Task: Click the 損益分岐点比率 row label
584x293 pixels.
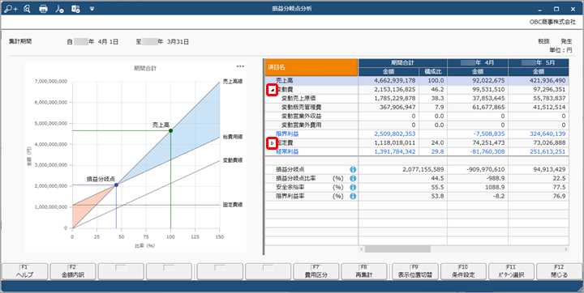Action: point(296,179)
